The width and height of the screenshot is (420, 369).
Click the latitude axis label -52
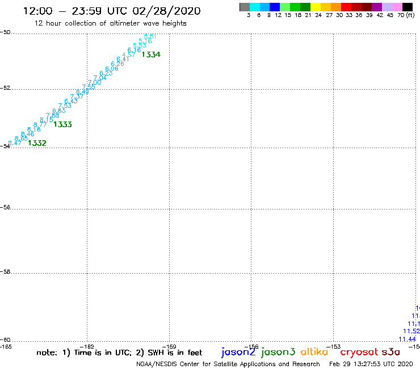point(5,88)
